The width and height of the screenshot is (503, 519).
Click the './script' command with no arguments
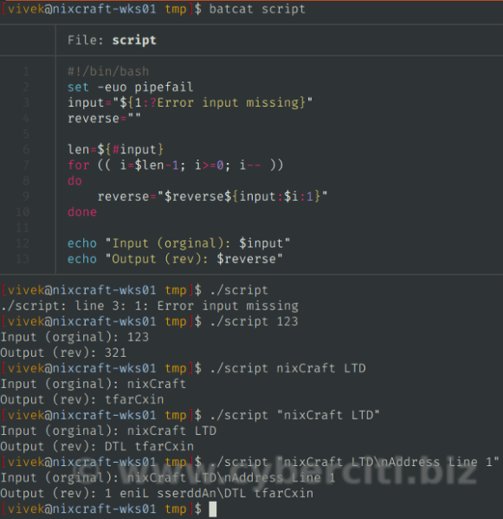(239, 290)
